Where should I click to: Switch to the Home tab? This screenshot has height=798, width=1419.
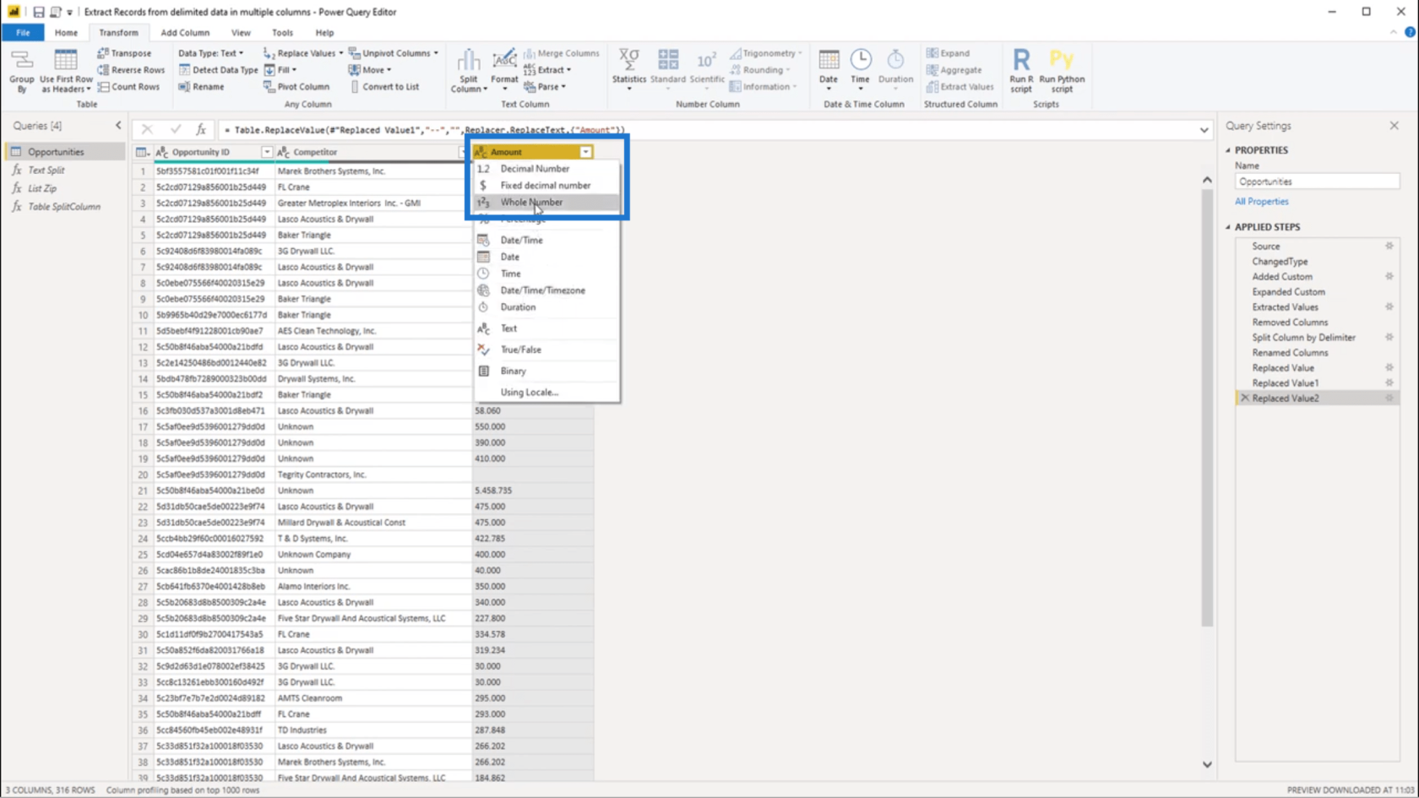(66, 33)
